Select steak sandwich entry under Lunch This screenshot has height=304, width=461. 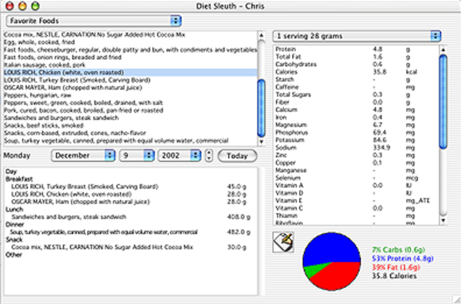click(x=131, y=217)
